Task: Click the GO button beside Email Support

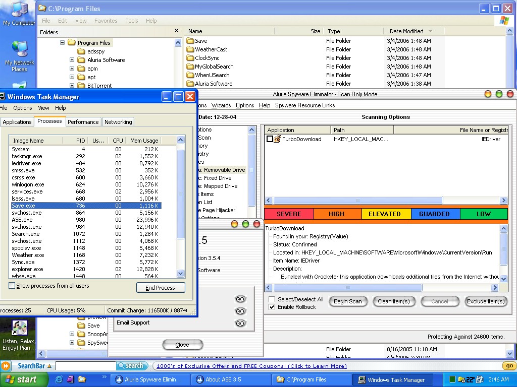Action: pyautogui.click(x=240, y=323)
